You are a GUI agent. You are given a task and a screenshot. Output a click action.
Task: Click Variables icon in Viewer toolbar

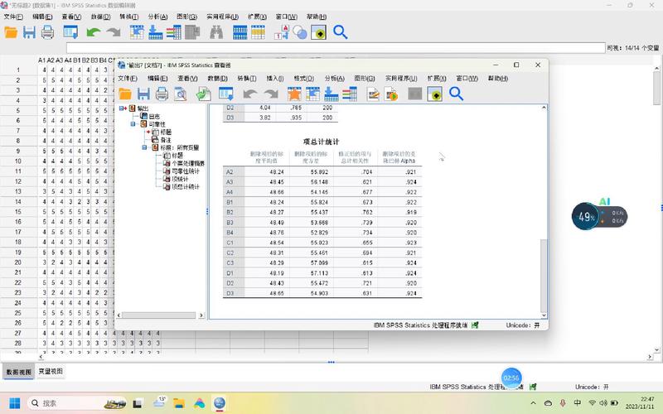(x=350, y=94)
